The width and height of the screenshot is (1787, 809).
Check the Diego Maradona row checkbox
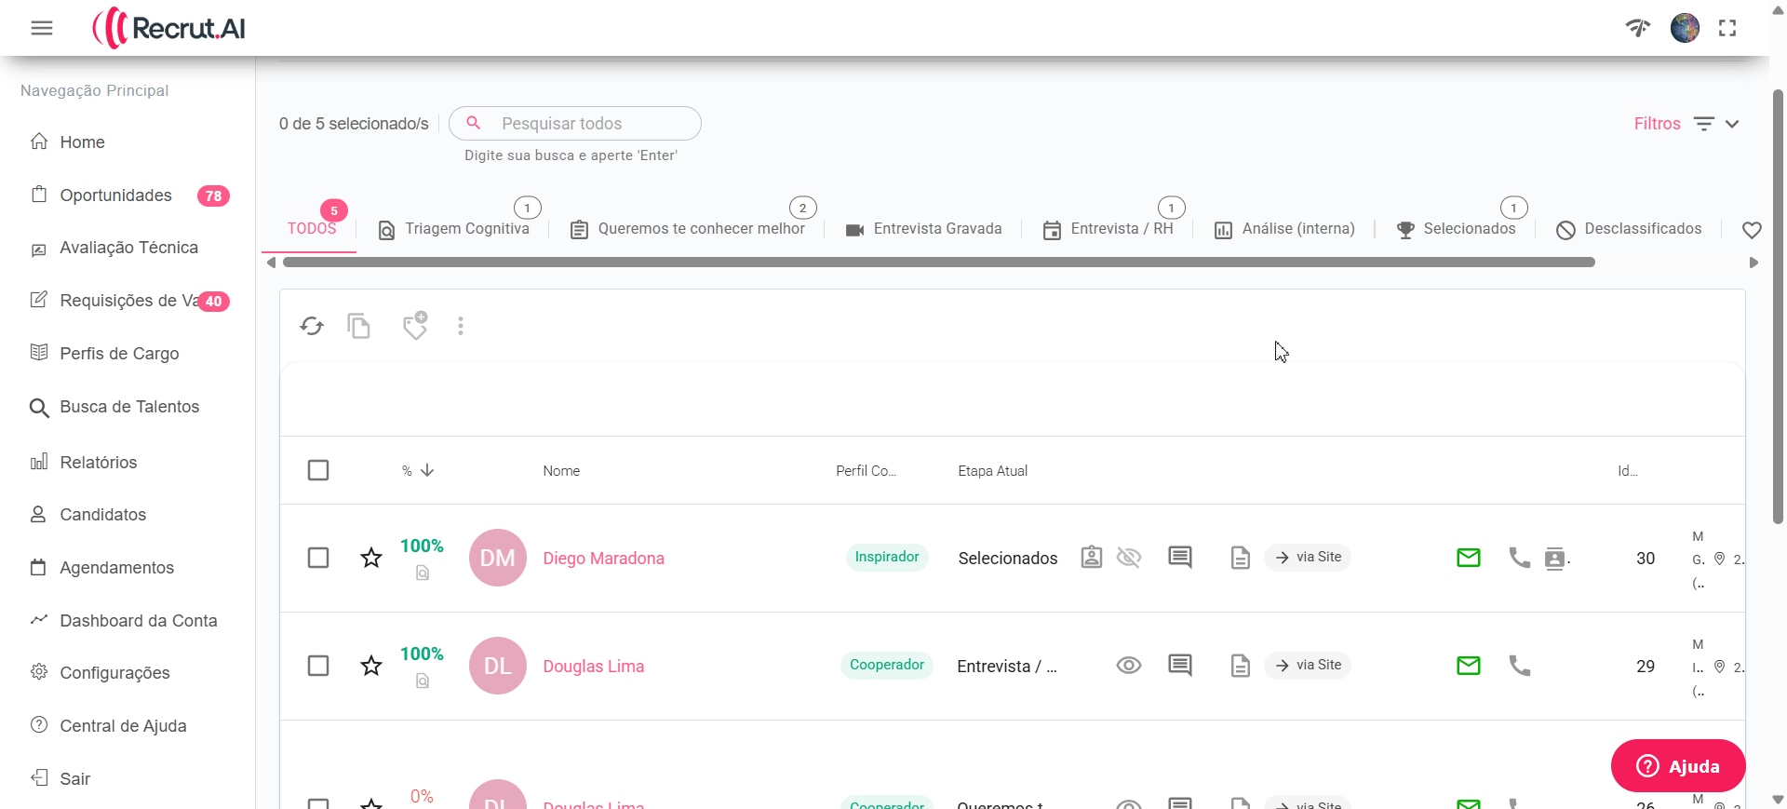coord(318,558)
